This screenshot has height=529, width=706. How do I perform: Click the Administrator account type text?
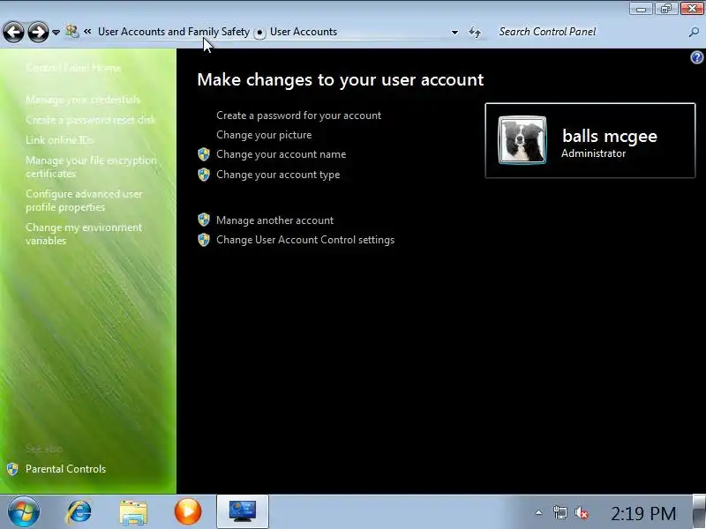click(593, 153)
